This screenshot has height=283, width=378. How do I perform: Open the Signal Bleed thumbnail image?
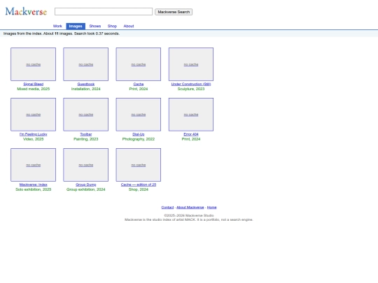(x=34, y=64)
